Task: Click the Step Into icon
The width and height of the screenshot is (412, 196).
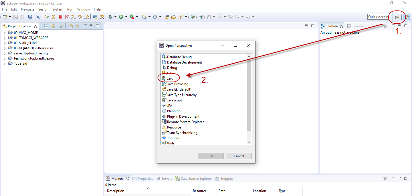Action: [x=73, y=17]
